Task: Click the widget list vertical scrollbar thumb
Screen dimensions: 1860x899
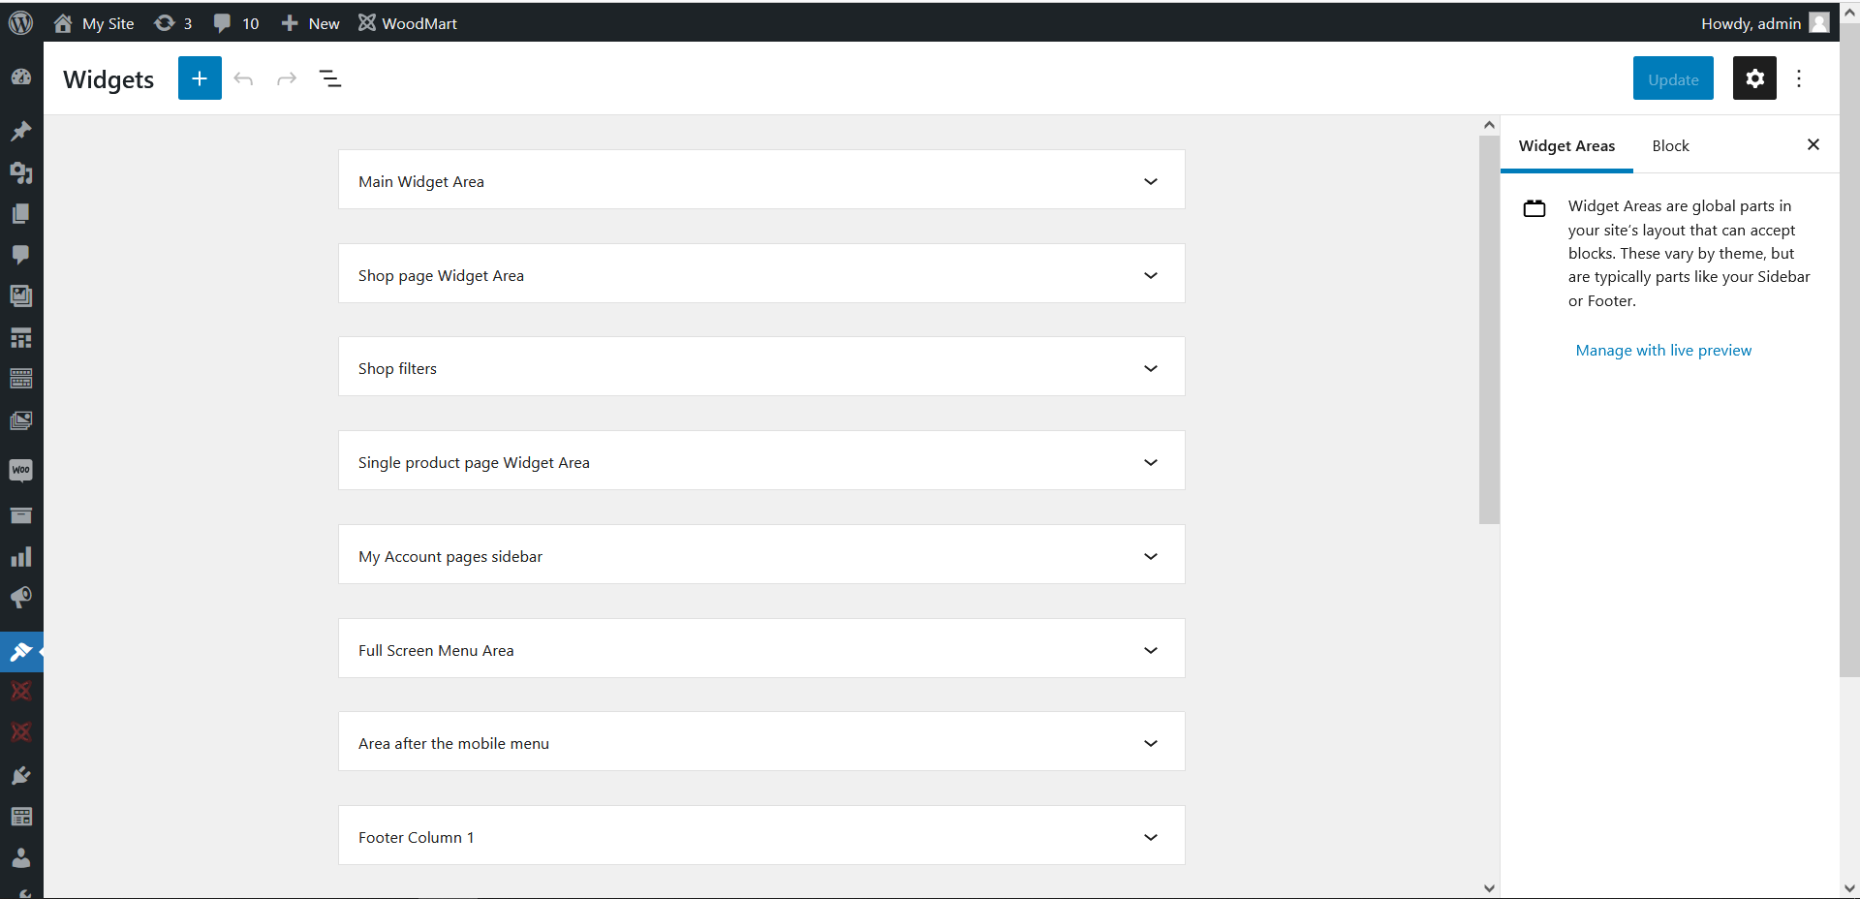Action: [x=1489, y=329]
